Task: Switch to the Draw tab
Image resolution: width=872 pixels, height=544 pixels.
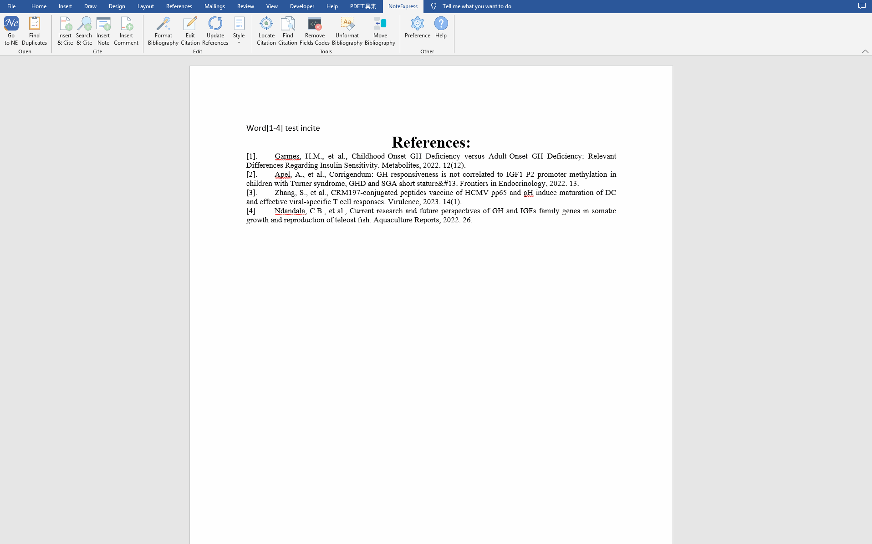Action: tap(90, 6)
